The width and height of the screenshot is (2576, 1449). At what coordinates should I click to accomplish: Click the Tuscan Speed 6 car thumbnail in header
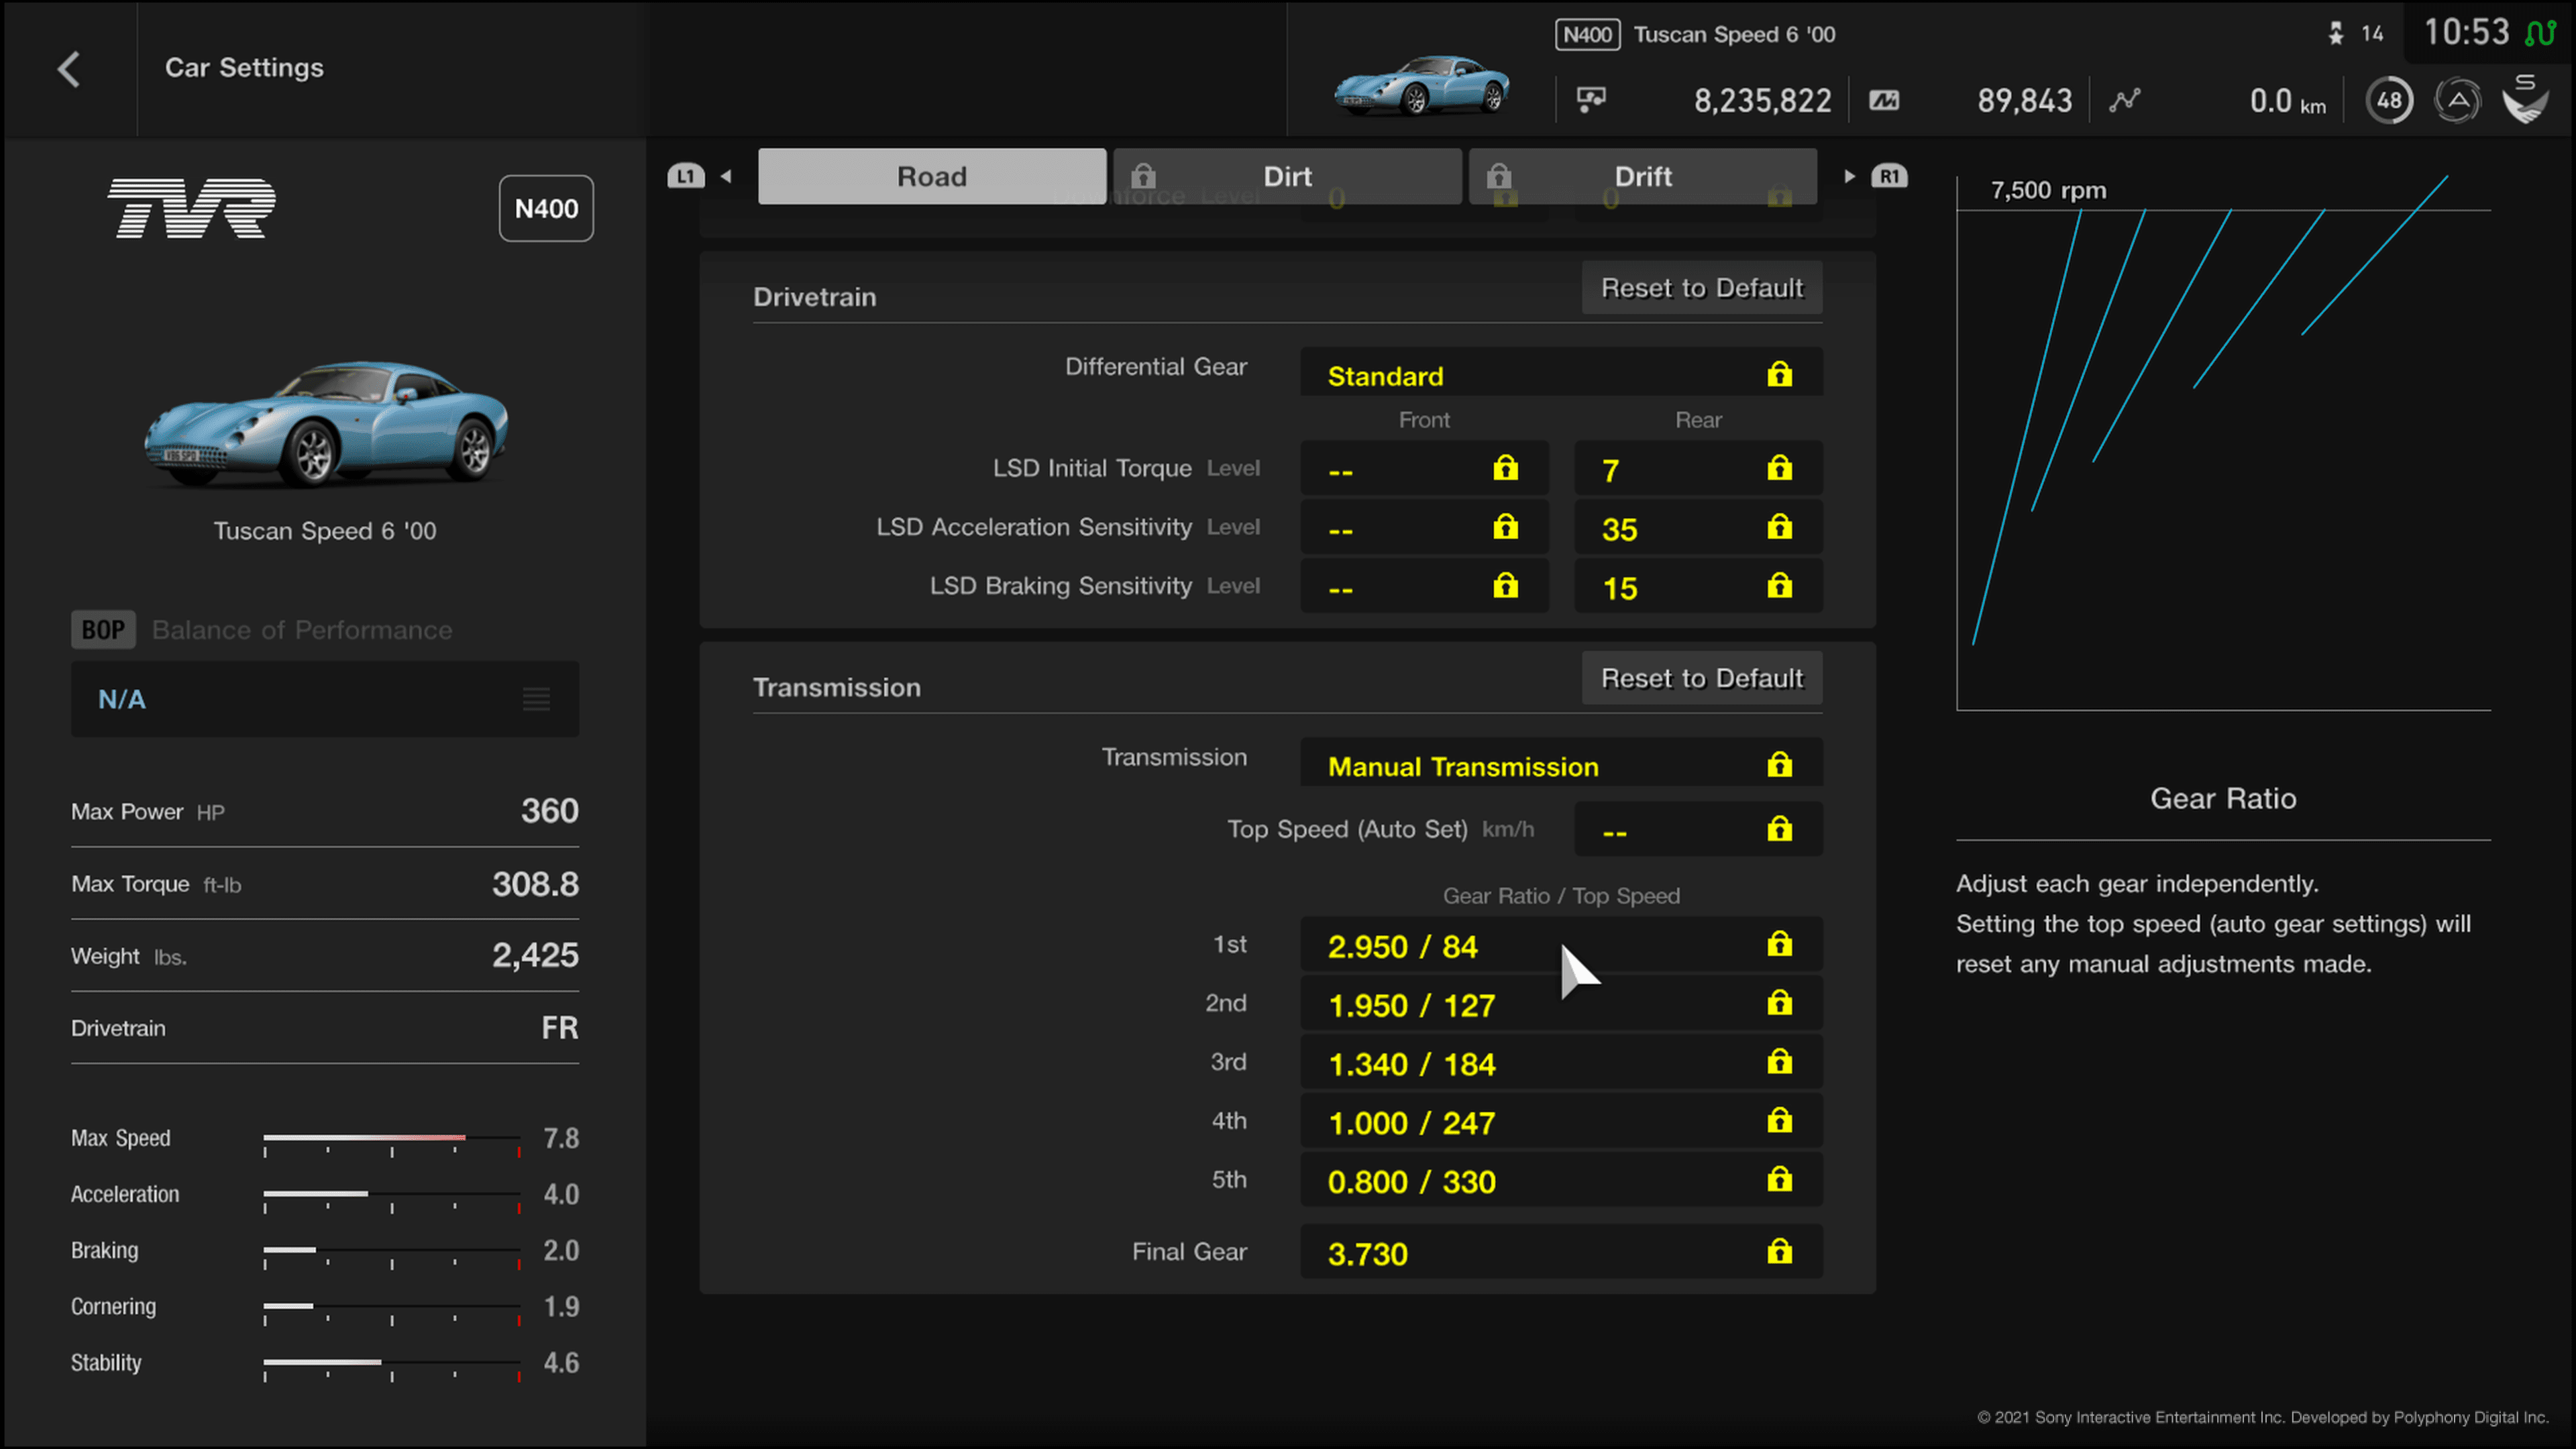pos(1422,85)
